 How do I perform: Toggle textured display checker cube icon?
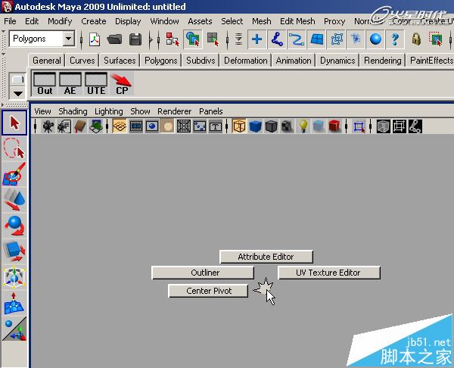tap(288, 126)
